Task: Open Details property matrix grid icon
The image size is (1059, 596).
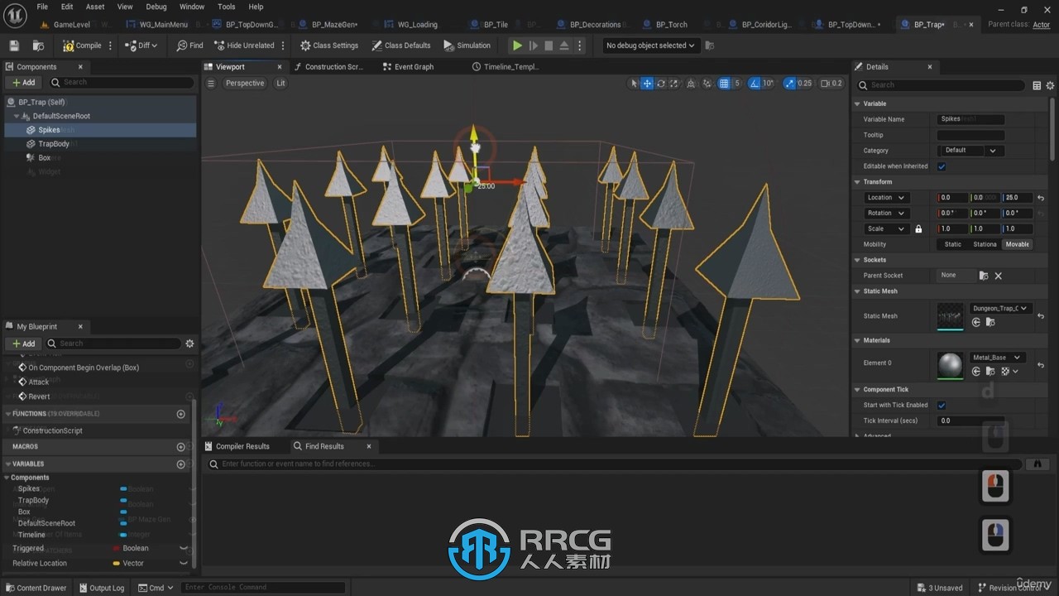Action: pos(1037,85)
